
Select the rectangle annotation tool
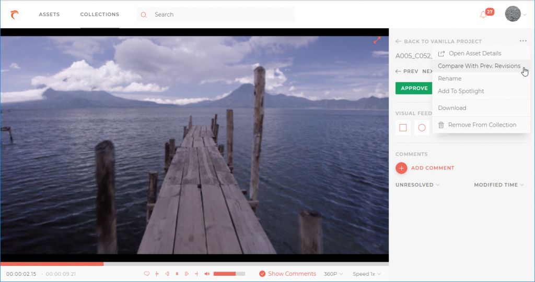pyautogui.click(x=403, y=128)
